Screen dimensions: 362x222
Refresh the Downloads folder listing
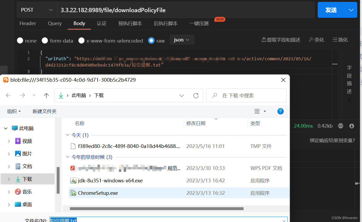pyautogui.click(x=196, y=95)
